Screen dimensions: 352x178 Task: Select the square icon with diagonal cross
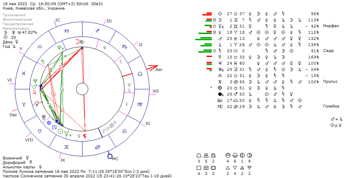(213, 168)
